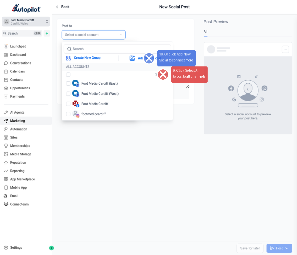
Task: Open Connecteam section
Action: [x=19, y=204]
